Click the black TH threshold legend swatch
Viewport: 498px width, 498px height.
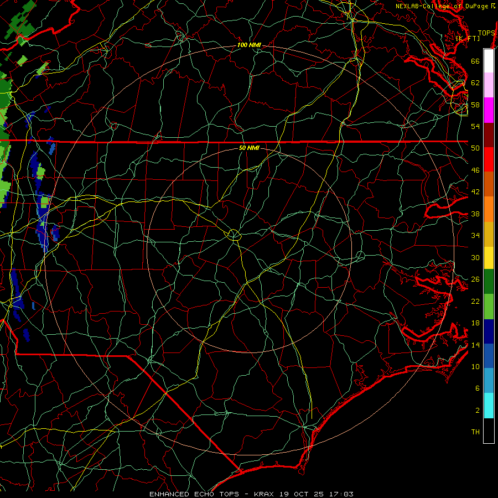pos(489,430)
